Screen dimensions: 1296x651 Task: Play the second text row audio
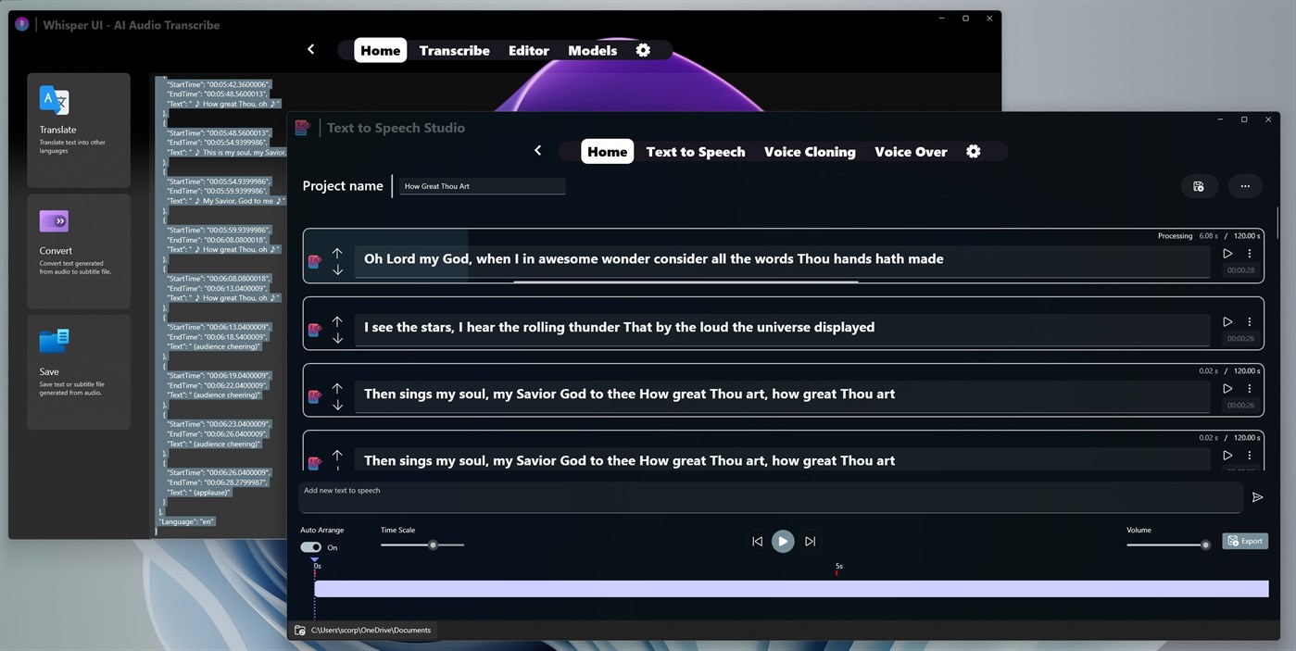click(1227, 321)
